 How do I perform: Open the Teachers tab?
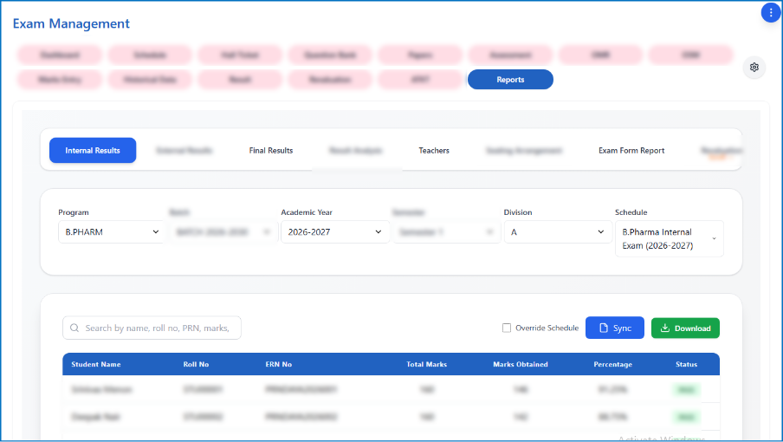[x=434, y=150]
